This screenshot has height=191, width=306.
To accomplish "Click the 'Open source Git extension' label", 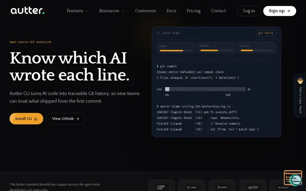I will point(31,42).
